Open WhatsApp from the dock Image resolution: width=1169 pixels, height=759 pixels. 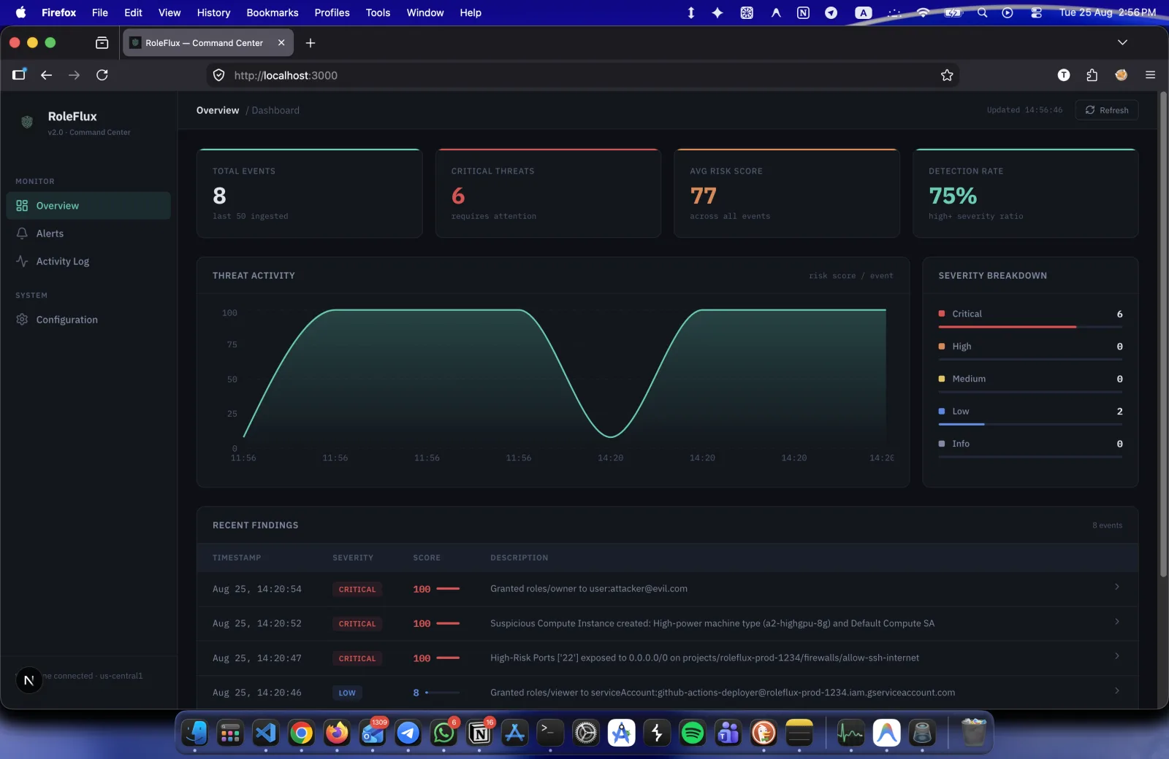443,733
